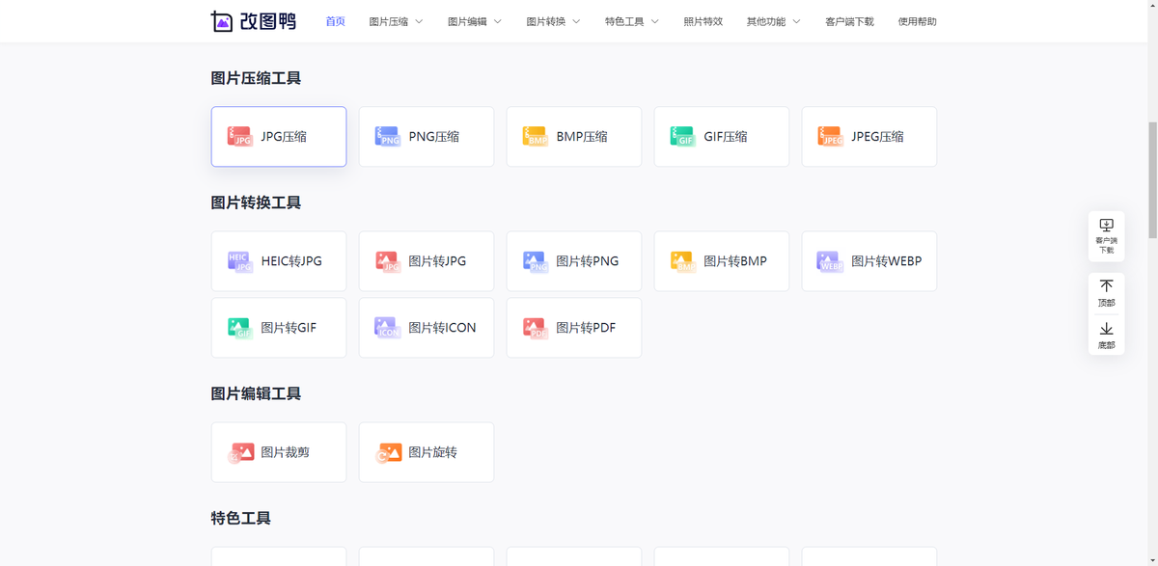Click the HEIC转JPG purple icon
Viewport: 1158px width, 566px height.
(x=239, y=261)
